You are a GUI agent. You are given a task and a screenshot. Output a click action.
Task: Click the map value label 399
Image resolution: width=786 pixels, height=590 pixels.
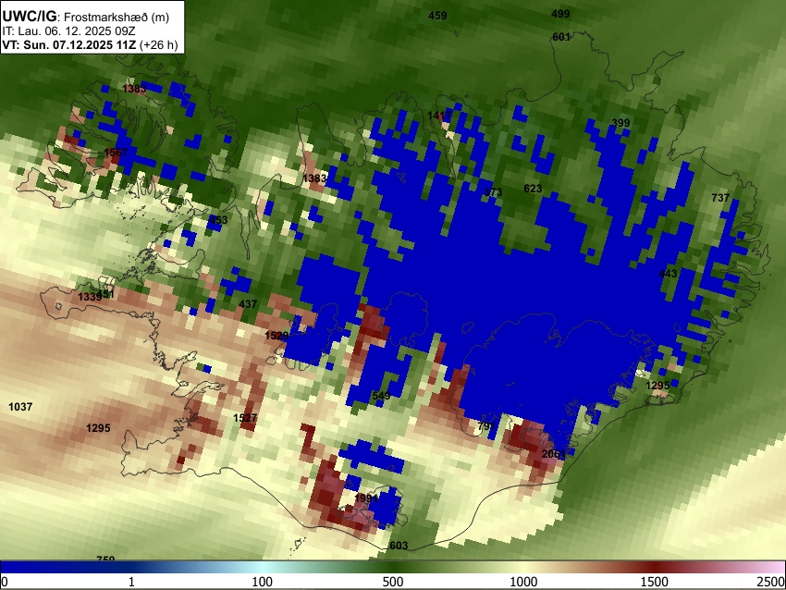pyautogui.click(x=620, y=123)
